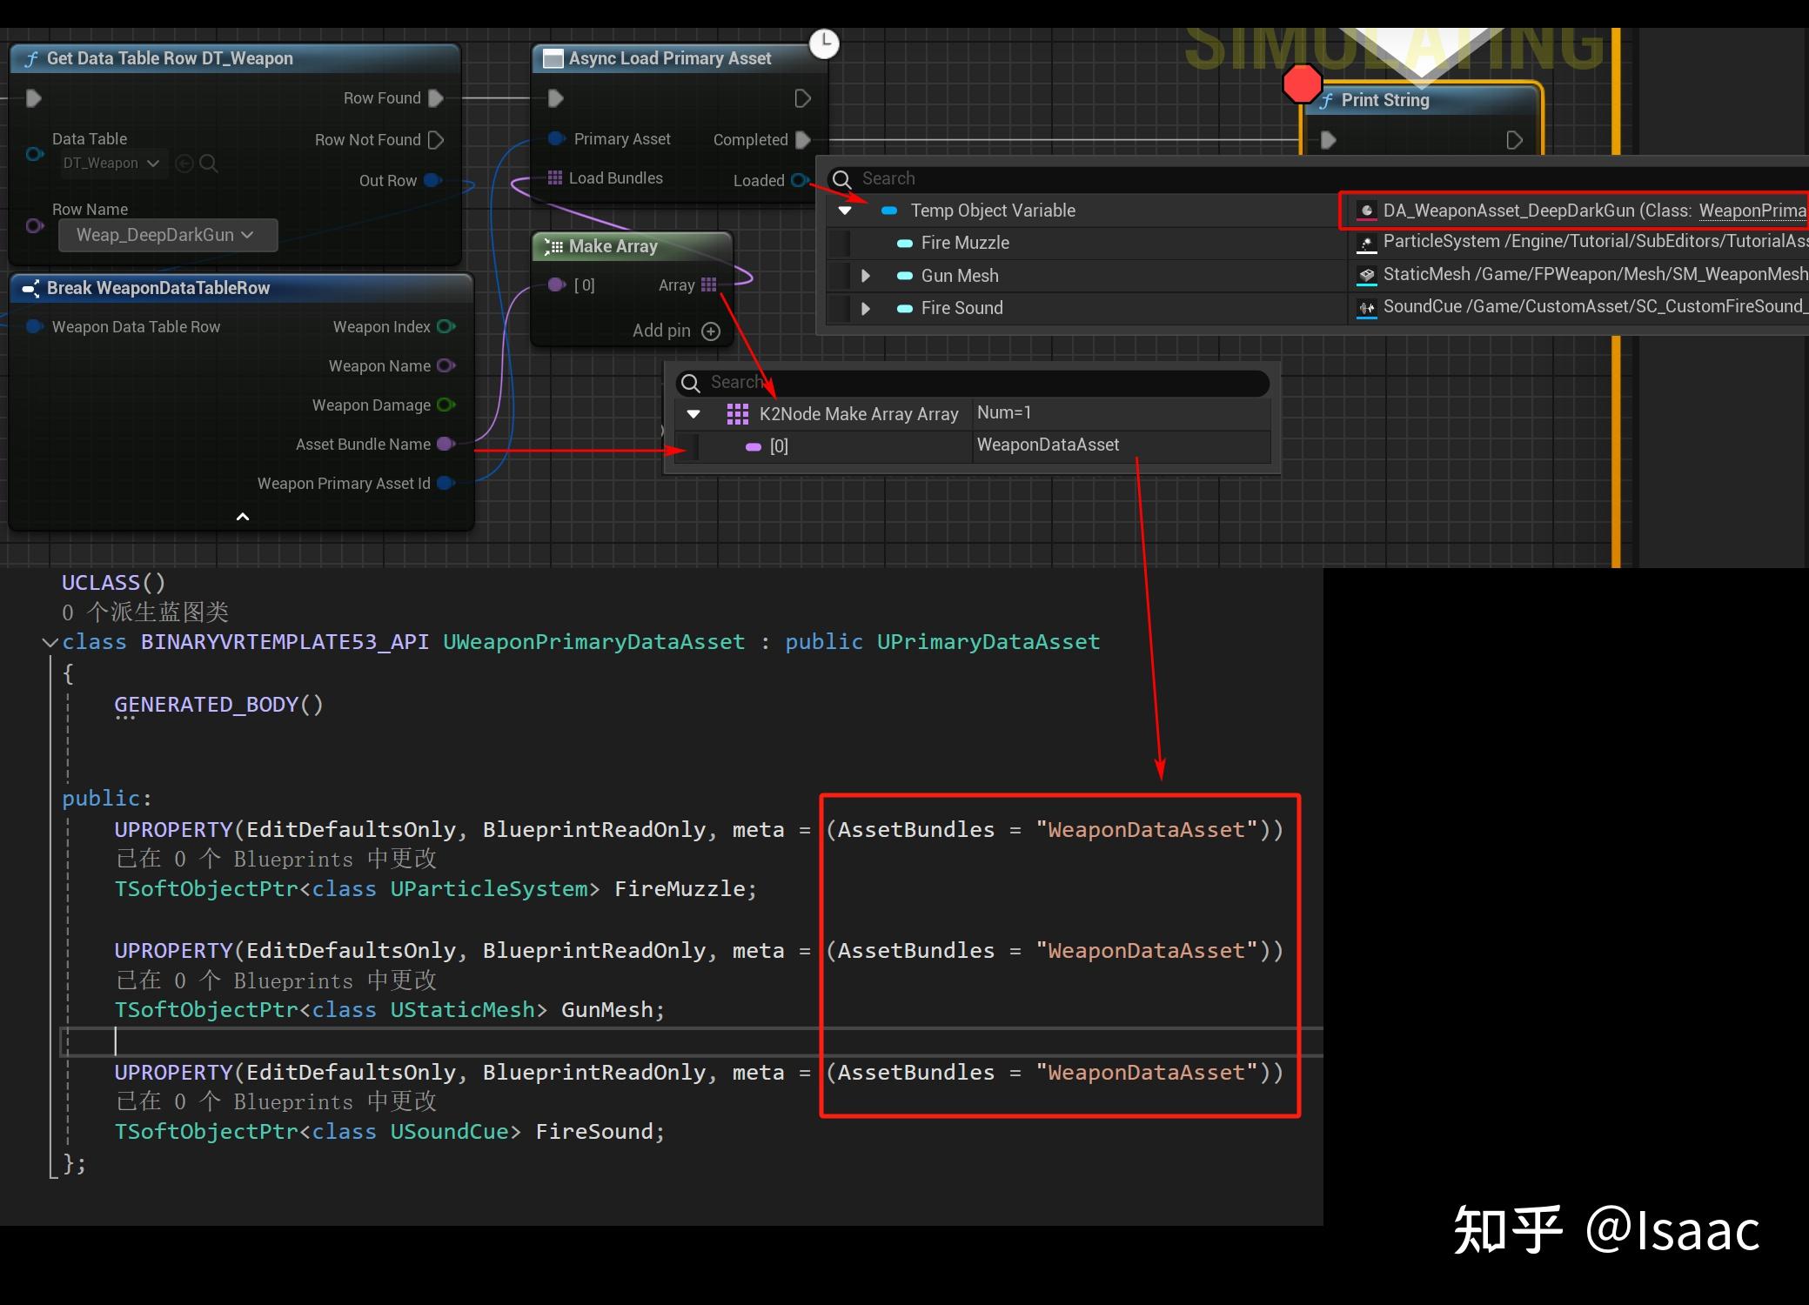The height and width of the screenshot is (1305, 1809).
Task: Click the Asset Bundle Name output pin
Action: click(x=446, y=445)
